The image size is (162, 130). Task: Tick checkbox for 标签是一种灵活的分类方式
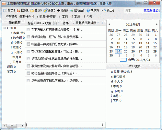coord(29,44)
